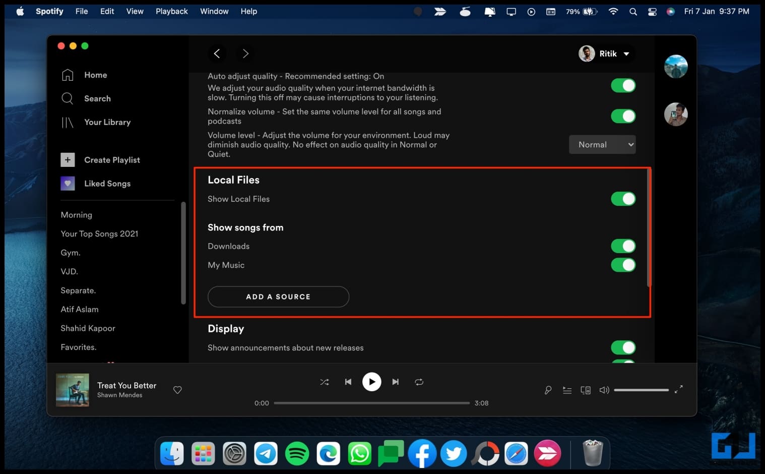Open the Spotify menu next to Apple logo

point(49,11)
